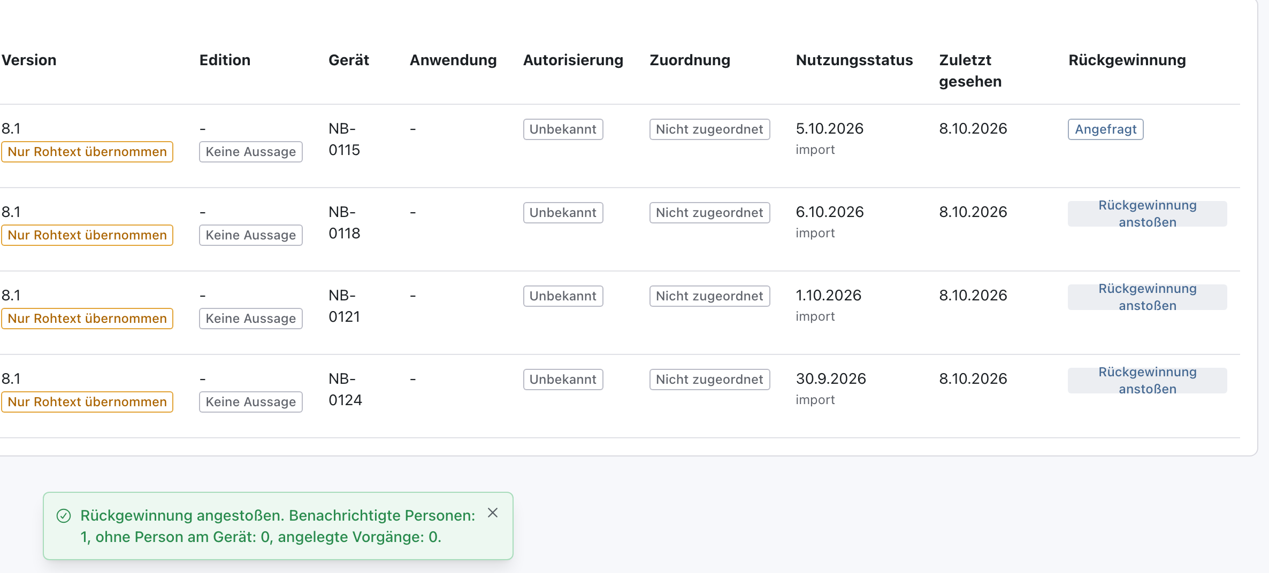Click the Rückgewinnung column header
The width and height of the screenshot is (1269, 573).
1127,60
